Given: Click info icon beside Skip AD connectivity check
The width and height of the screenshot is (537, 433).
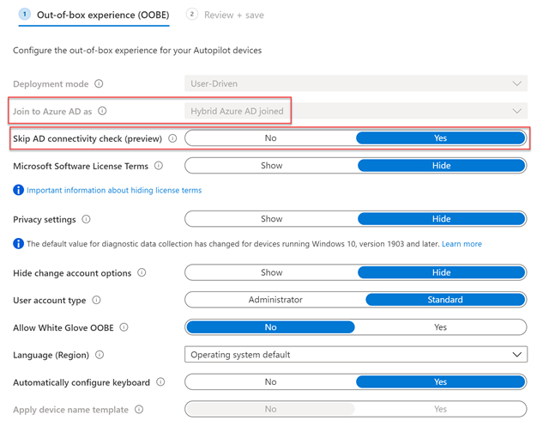Looking at the screenshot, I should click(172, 138).
